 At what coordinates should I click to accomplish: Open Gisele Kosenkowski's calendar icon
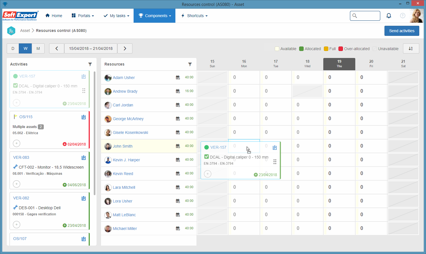coord(178,132)
